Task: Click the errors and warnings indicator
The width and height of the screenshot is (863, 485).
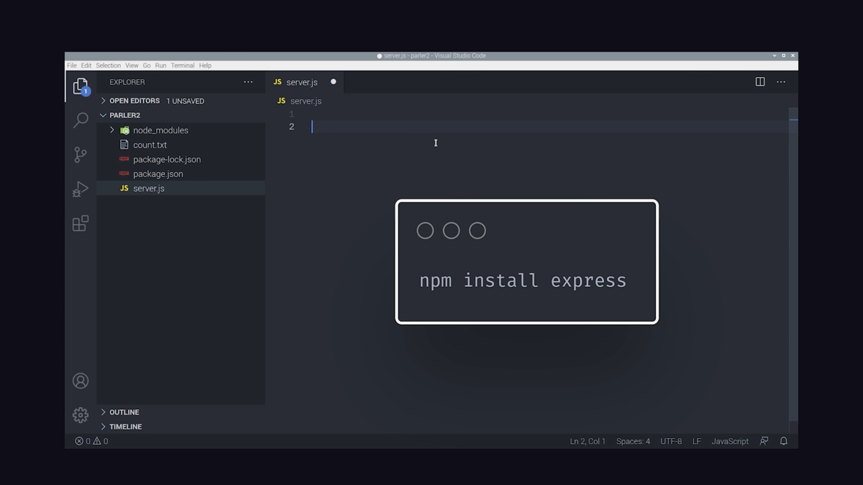Action: [91, 441]
